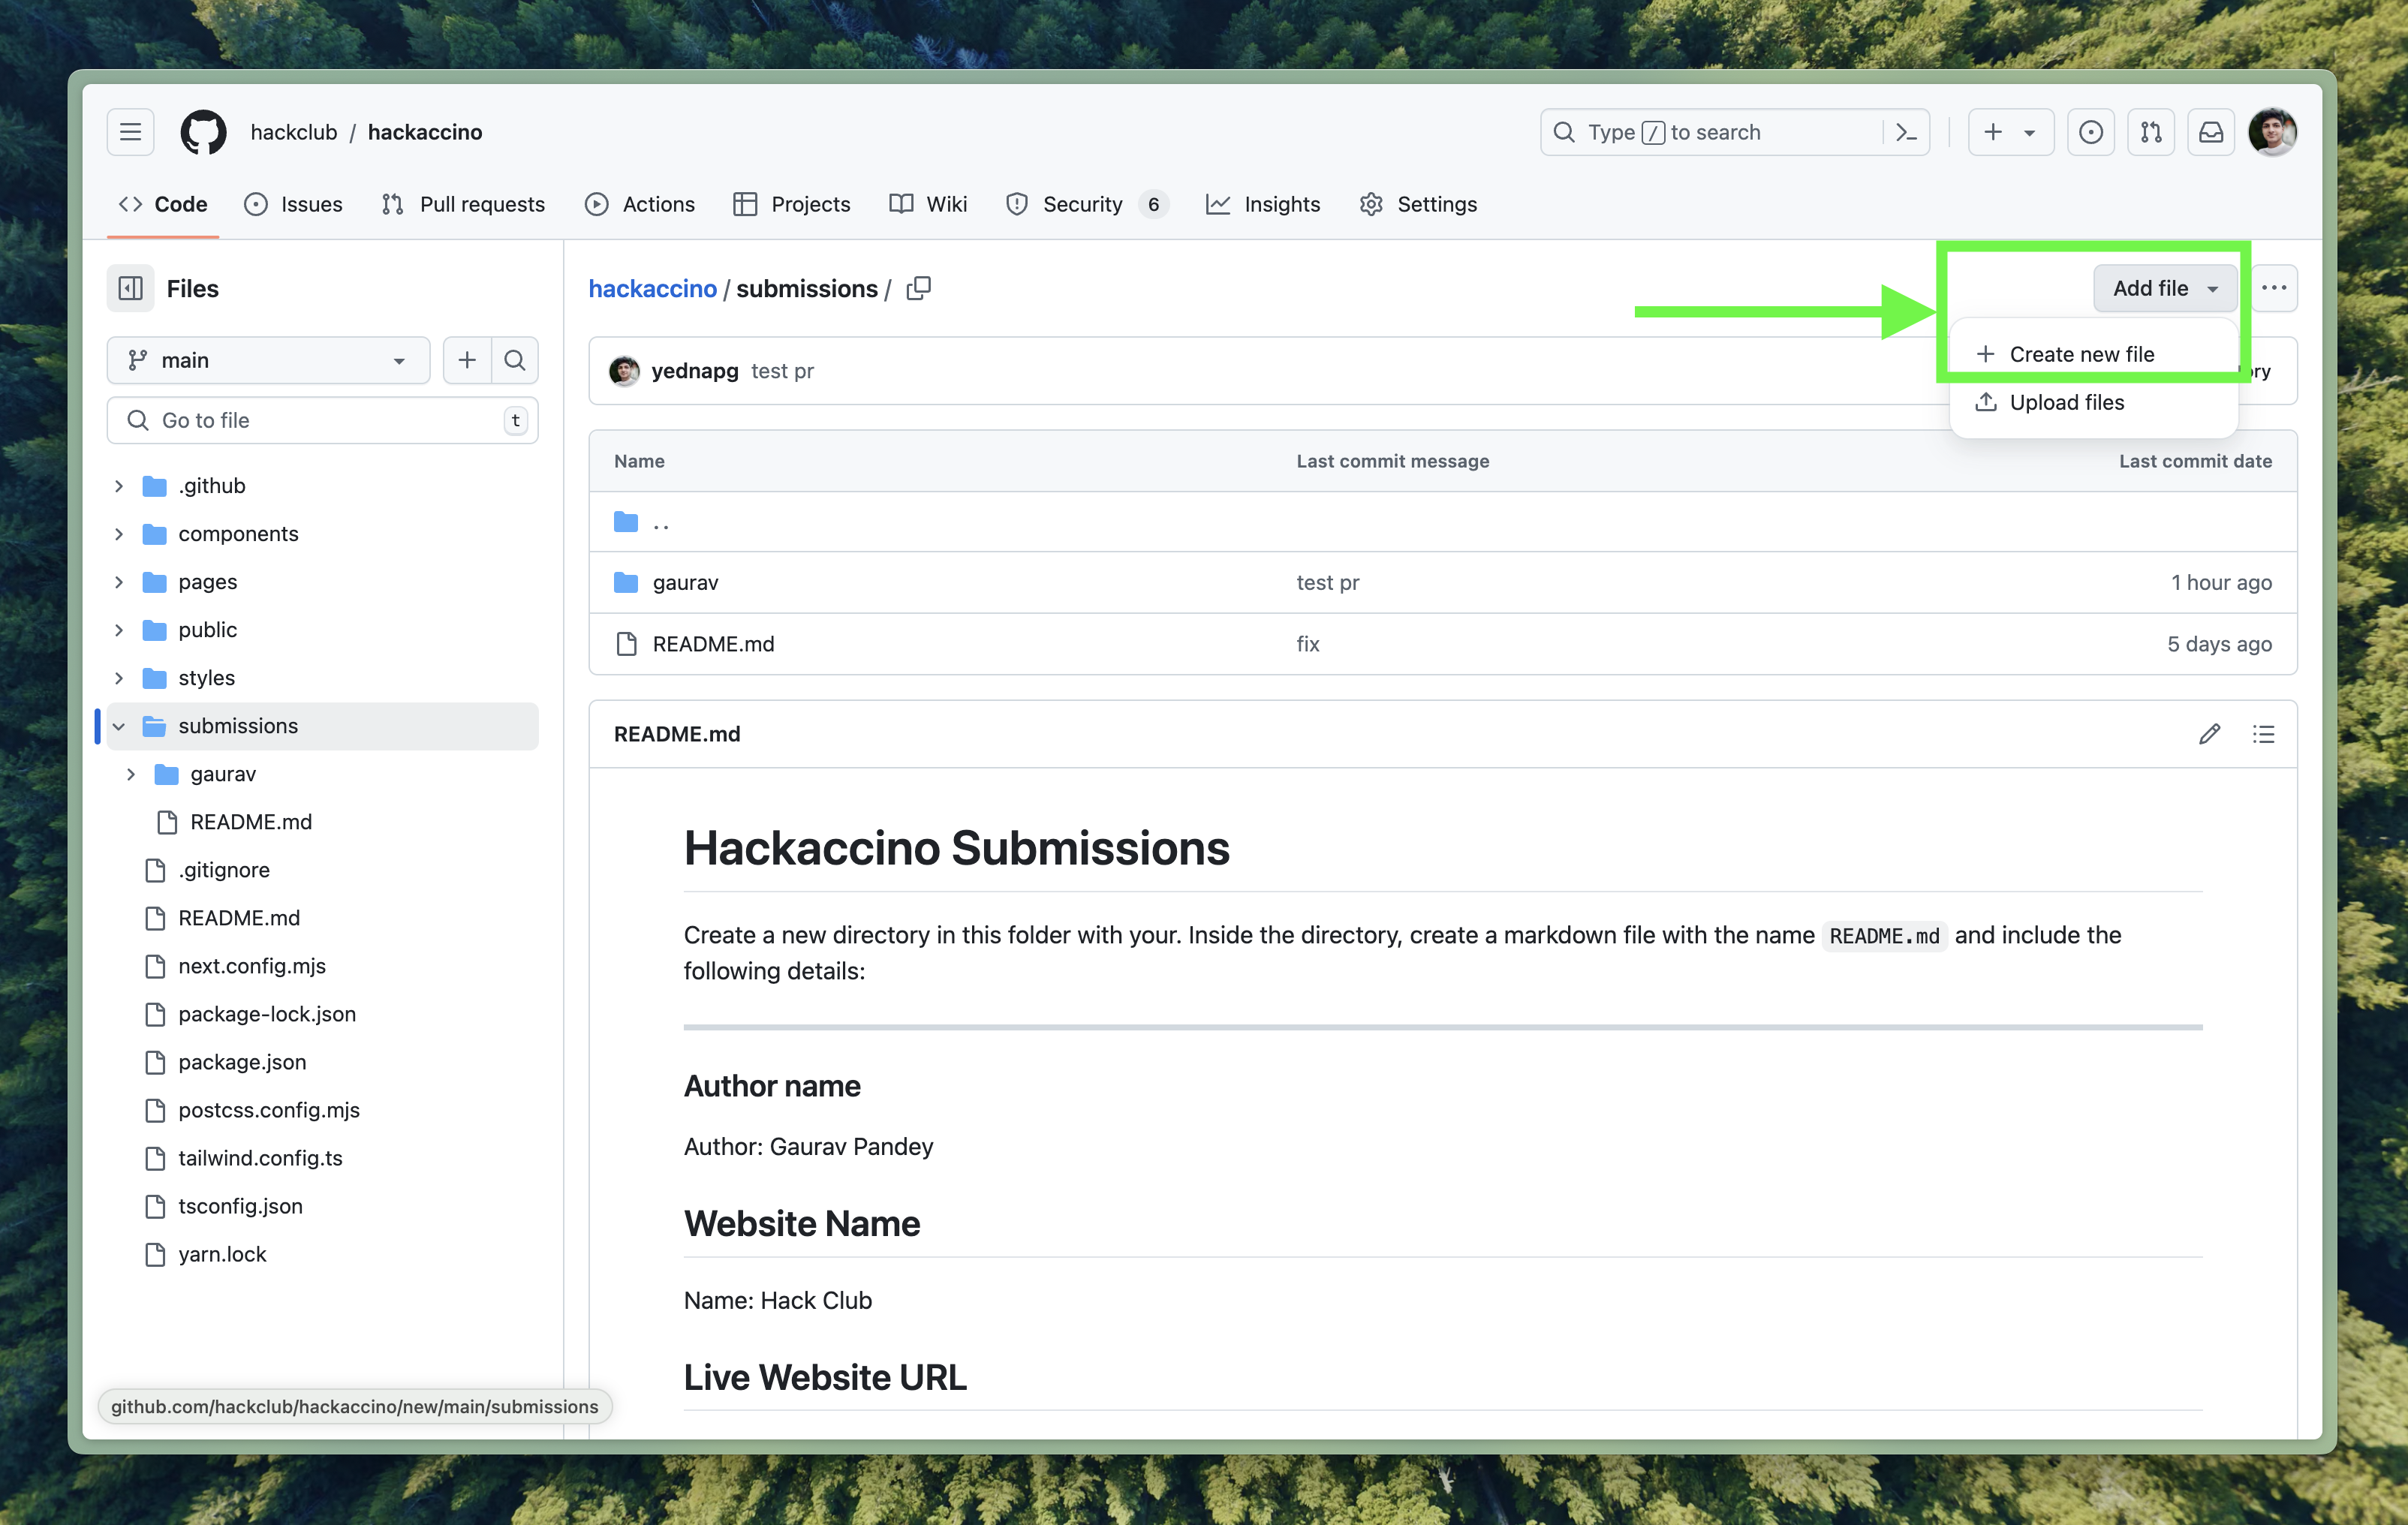Viewport: 2408px width, 1525px height.
Task: Open README.md in the file table
Action: (x=713, y=644)
